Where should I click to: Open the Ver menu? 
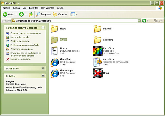[24, 8]
